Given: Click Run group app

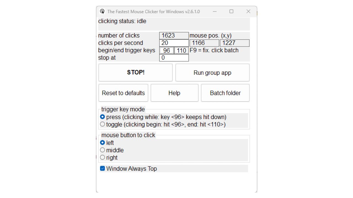Looking at the screenshot, I should coord(212,72).
